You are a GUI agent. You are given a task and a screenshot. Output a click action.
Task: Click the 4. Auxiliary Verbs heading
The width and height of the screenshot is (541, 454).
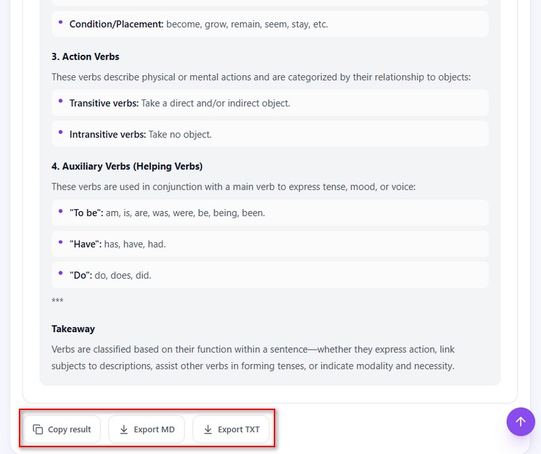tap(127, 166)
